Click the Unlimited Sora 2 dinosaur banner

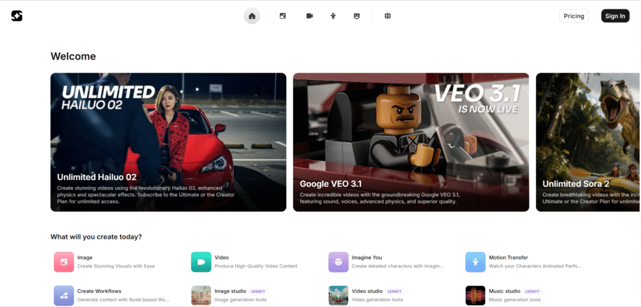588,142
